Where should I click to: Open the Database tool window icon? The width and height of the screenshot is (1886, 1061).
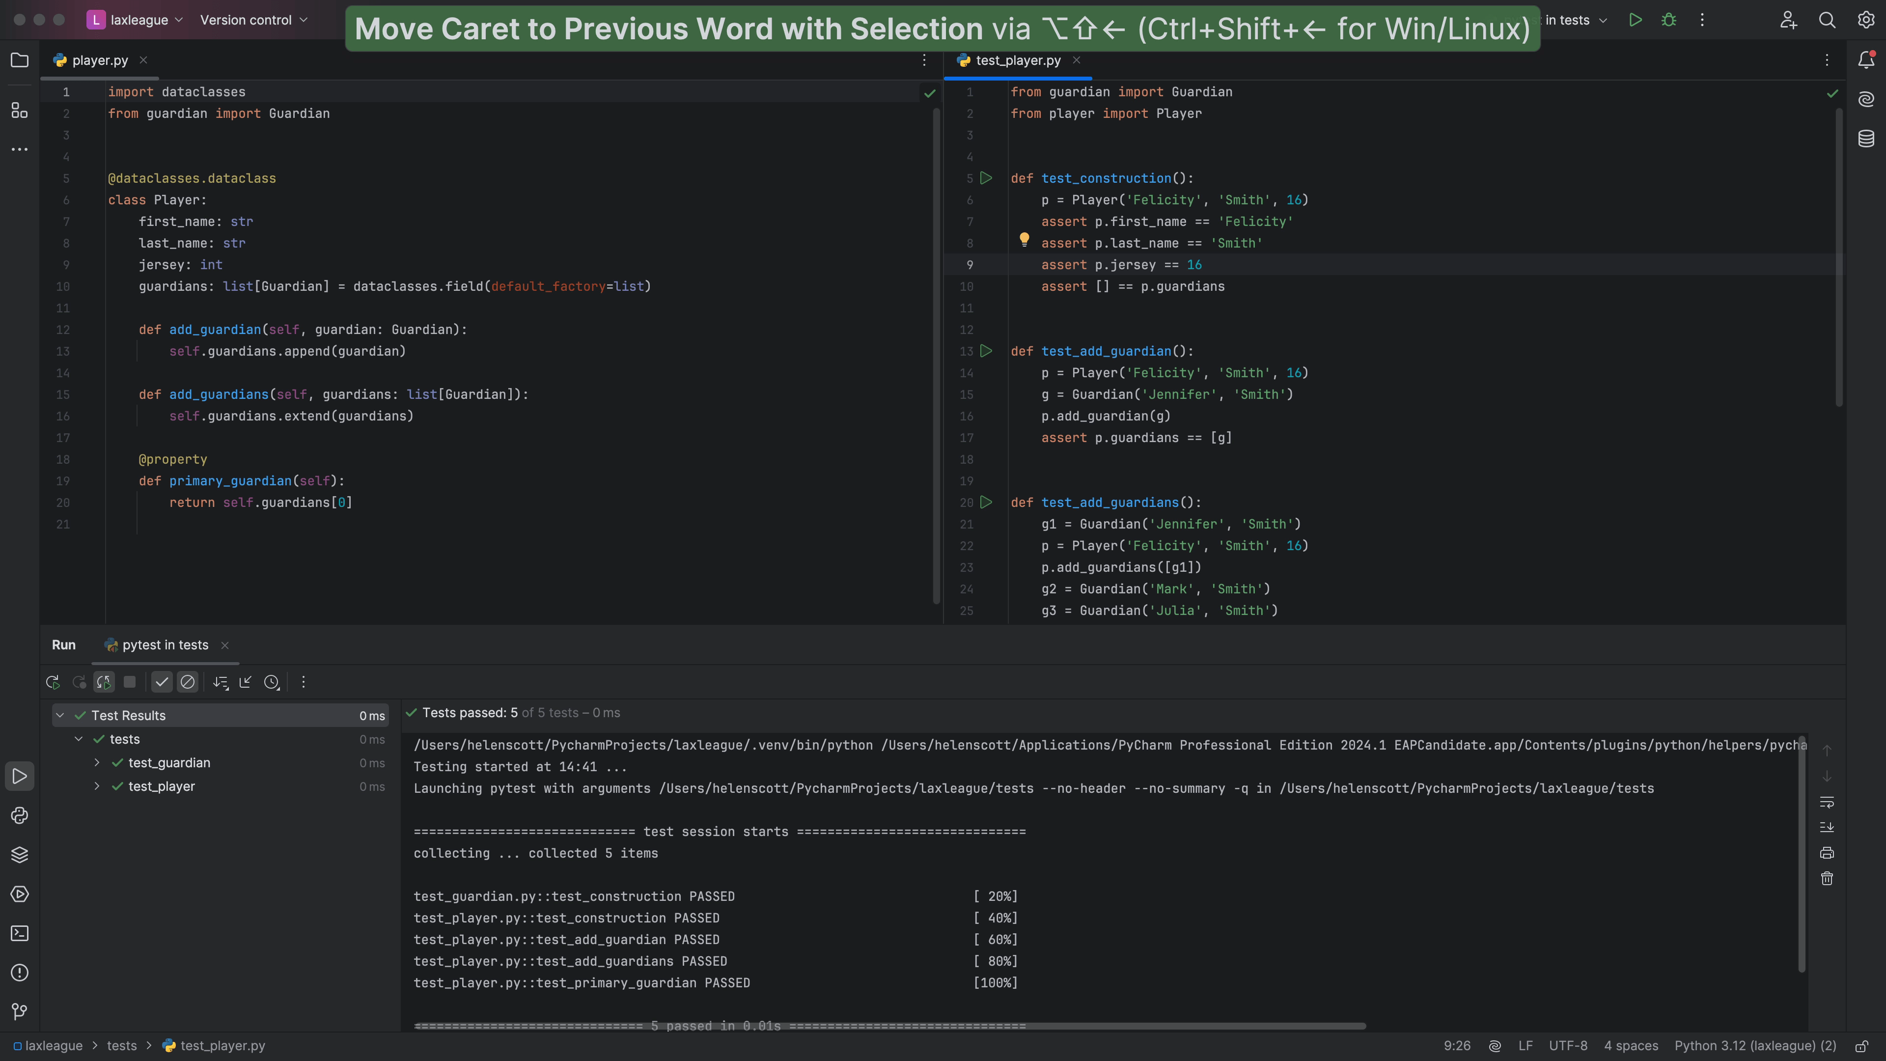pyautogui.click(x=1866, y=139)
